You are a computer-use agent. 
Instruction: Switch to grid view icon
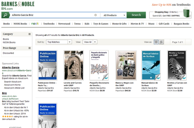pos(156,42)
